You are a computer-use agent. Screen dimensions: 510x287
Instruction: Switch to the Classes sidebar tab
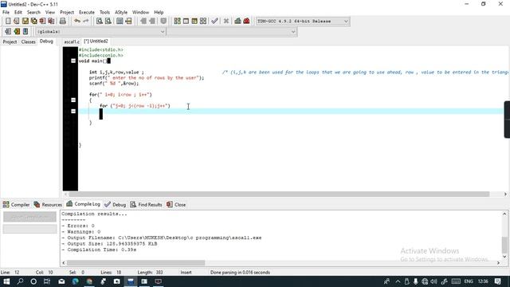[x=29, y=41]
